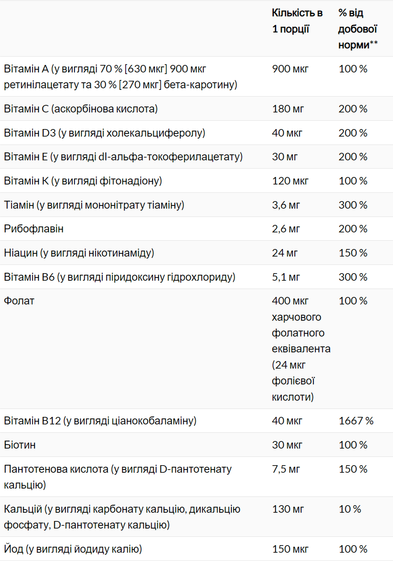Click the Вітамін B12 ingredient name
Screen dimensions: 393x561
(100, 421)
